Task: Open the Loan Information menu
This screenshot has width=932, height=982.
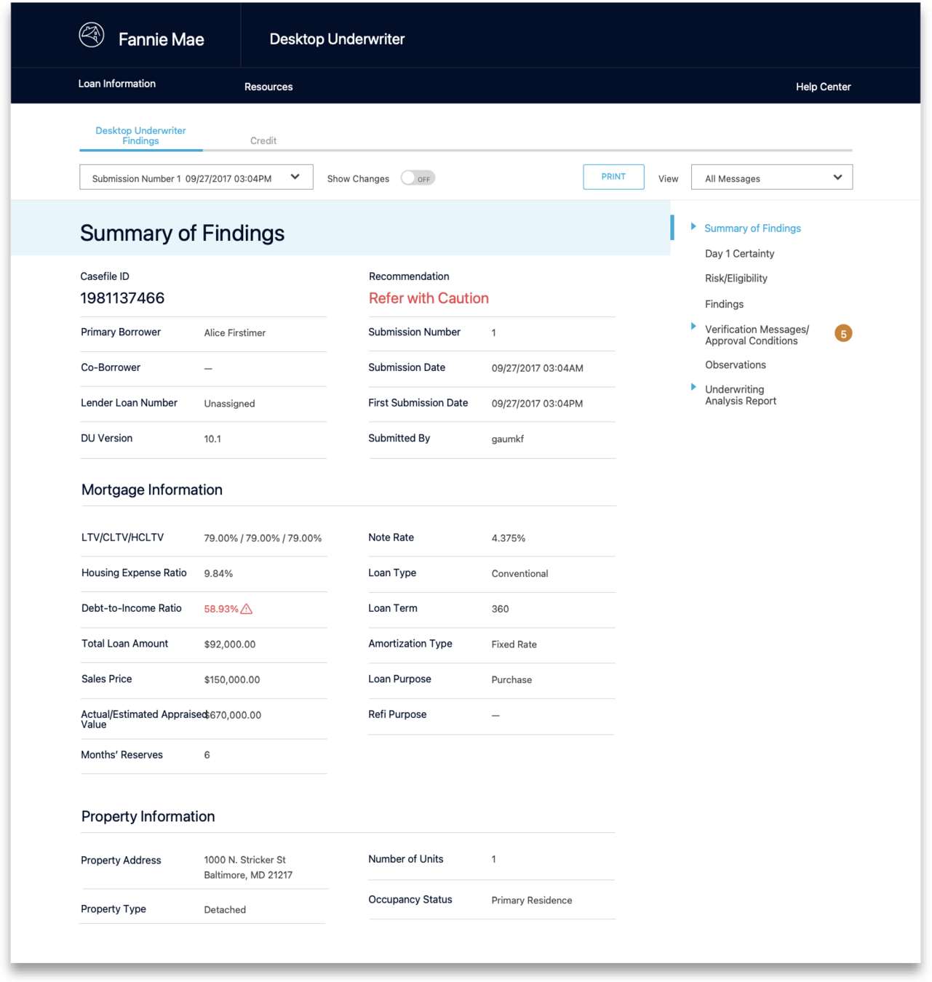Action: [x=117, y=84]
